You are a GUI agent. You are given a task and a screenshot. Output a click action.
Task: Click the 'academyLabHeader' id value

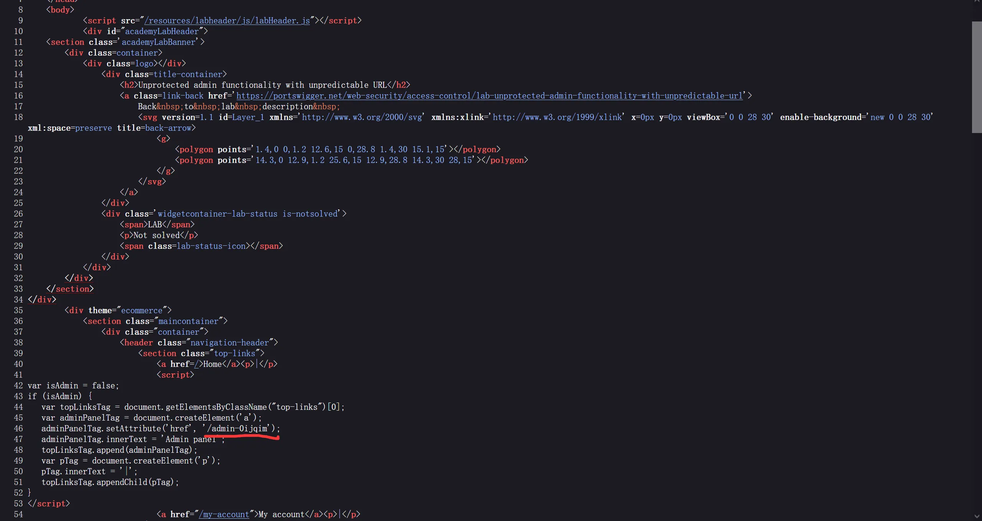click(x=162, y=31)
